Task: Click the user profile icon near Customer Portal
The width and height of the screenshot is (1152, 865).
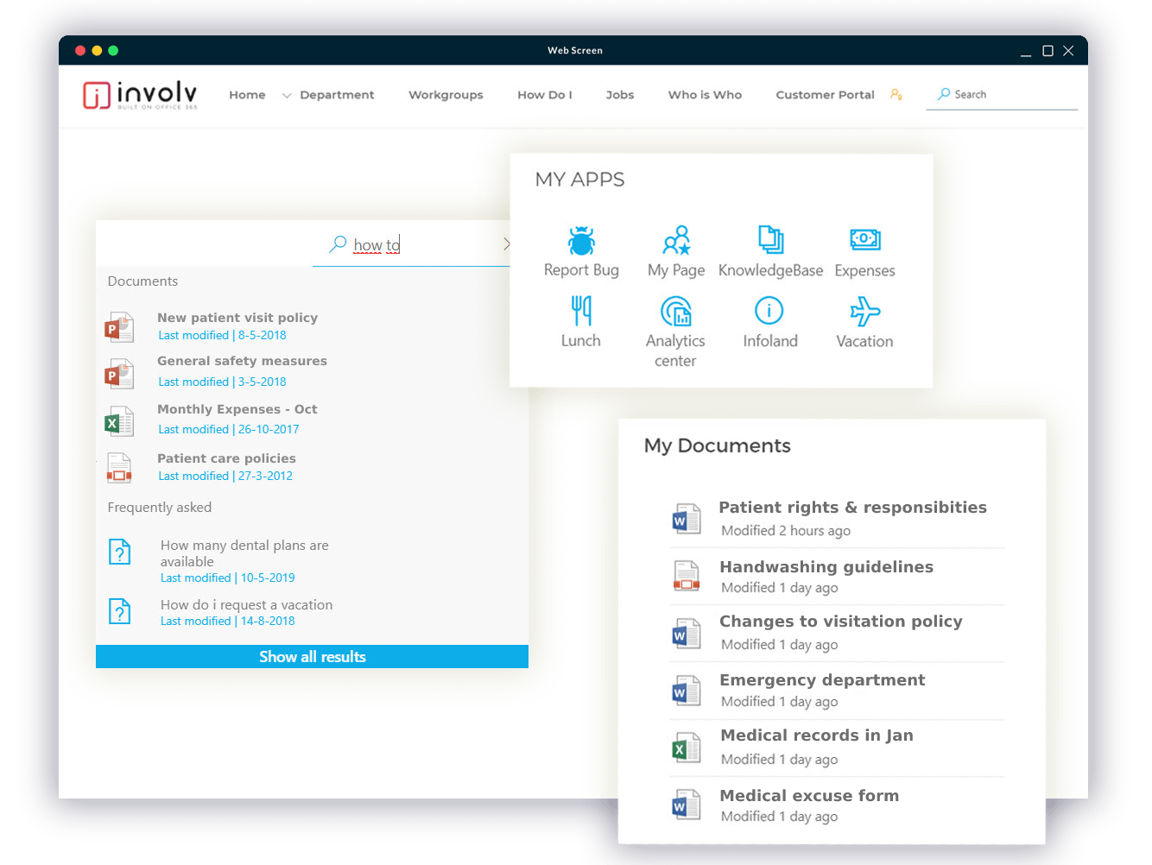Action: tap(896, 94)
